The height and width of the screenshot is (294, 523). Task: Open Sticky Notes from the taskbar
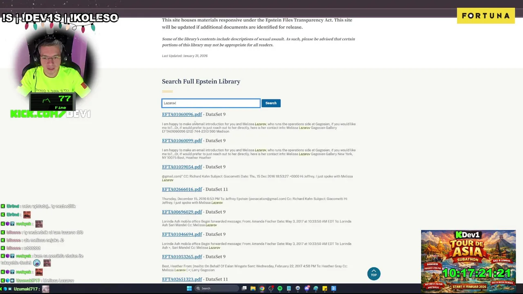click(x=325, y=288)
